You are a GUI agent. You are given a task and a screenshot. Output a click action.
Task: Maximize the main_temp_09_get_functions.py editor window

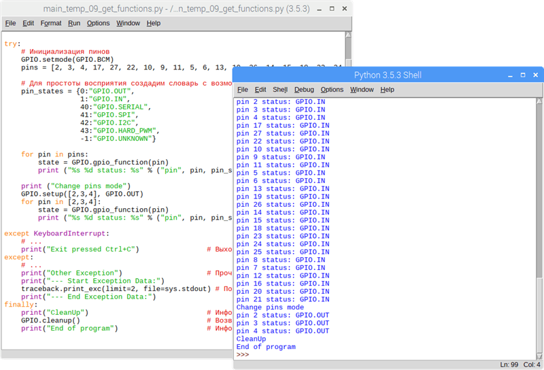tap(331, 9)
